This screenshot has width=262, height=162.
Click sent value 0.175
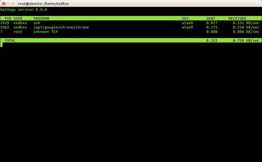(212, 27)
